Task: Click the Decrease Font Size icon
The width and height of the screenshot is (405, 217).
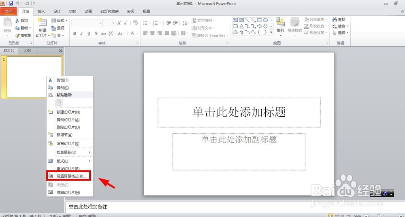Action: click(126, 23)
